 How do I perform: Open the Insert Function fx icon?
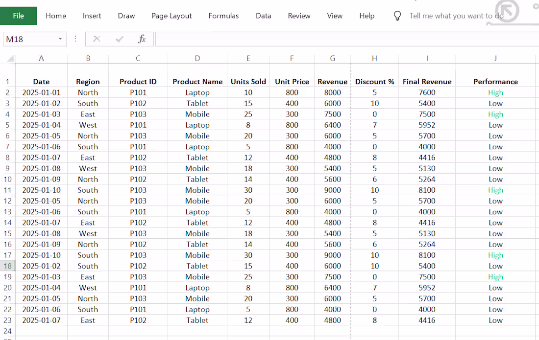click(x=142, y=39)
